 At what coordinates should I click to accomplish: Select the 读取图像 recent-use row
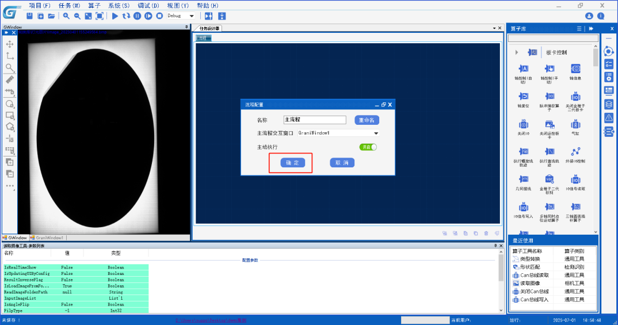(554, 283)
